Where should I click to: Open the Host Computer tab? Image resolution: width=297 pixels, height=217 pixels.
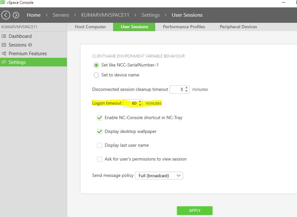(90, 27)
